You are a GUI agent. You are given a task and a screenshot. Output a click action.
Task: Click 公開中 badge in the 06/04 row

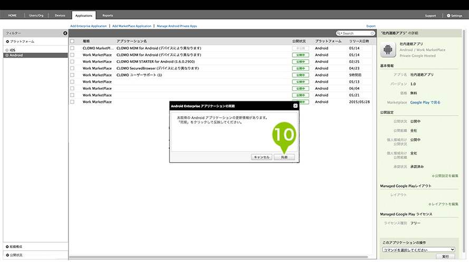click(300, 89)
